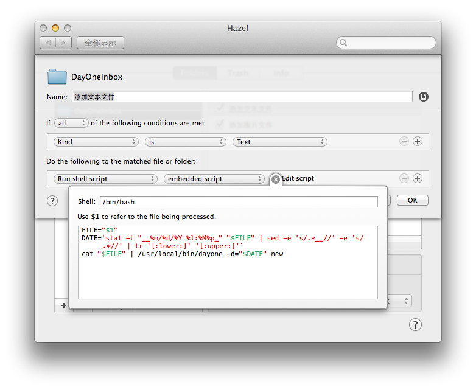This screenshot has width=476, height=390.
Task: Open the Kind attribute dropdown
Action: pyautogui.click(x=96, y=142)
